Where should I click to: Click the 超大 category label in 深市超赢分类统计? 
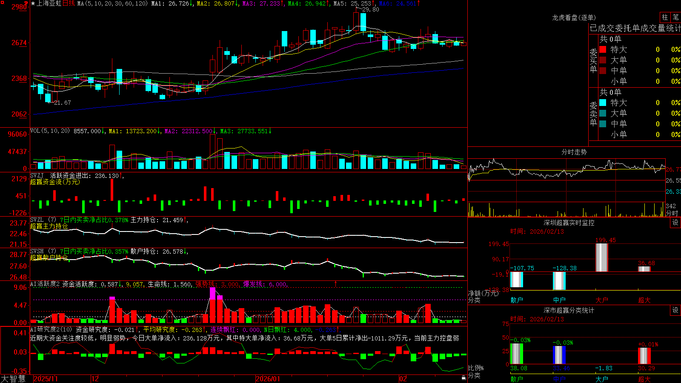click(644, 379)
